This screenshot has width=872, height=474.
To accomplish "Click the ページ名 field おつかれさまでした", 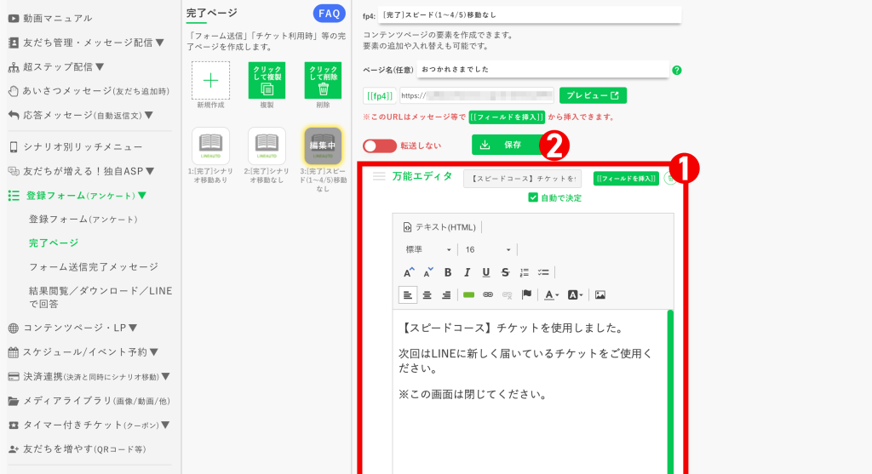I will [x=542, y=70].
